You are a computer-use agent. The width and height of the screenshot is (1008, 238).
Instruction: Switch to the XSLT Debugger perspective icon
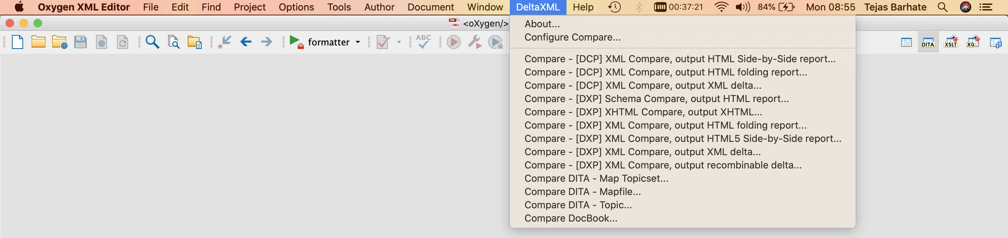tap(951, 42)
